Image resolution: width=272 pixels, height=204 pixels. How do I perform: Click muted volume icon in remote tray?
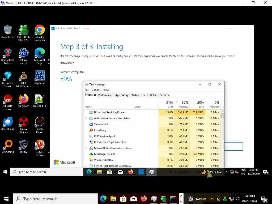point(237,172)
